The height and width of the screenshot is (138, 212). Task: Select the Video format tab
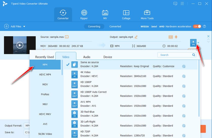pos(66,57)
